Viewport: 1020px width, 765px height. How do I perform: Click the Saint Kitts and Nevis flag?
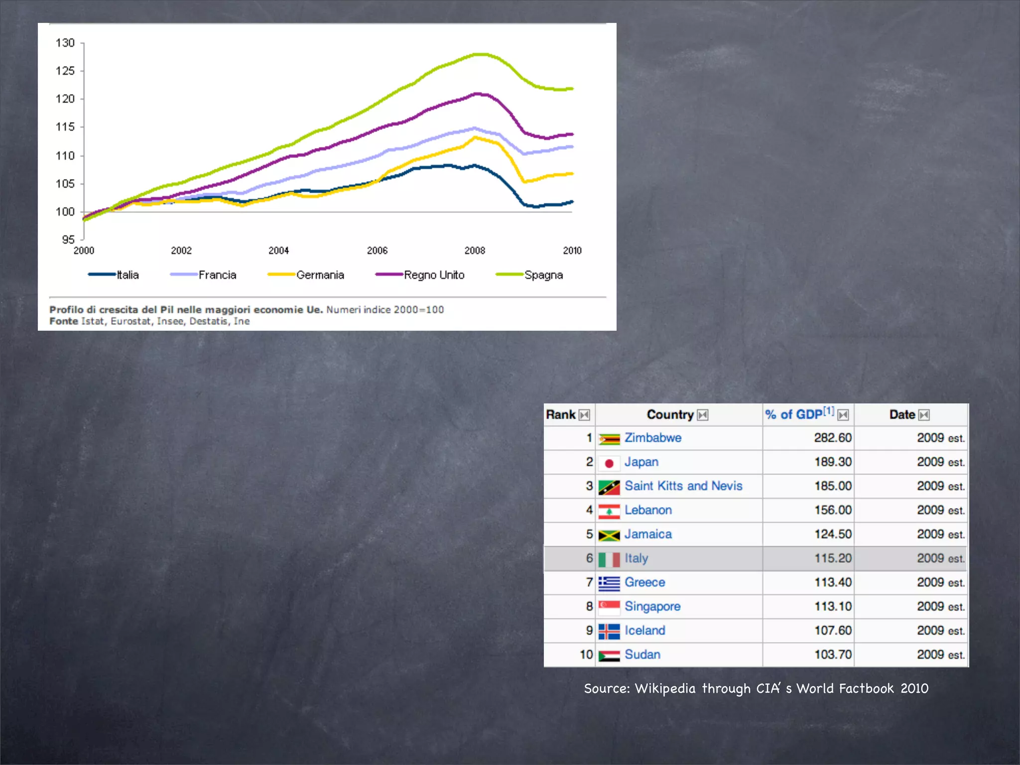[609, 487]
